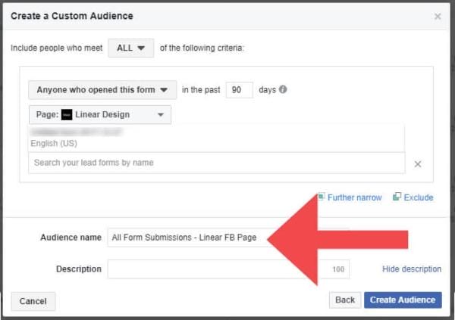The width and height of the screenshot is (455, 320).
Task: Open the Page: Linear Design dropdown
Action: pyautogui.click(x=100, y=115)
